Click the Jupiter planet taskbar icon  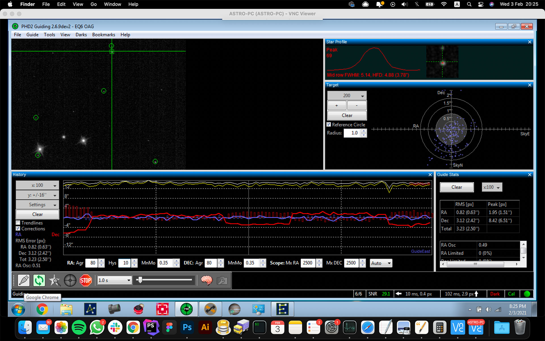coord(234,309)
